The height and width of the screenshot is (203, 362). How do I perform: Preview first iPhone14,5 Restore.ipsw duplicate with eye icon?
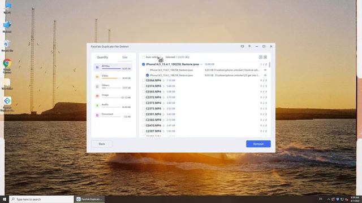[265, 70]
